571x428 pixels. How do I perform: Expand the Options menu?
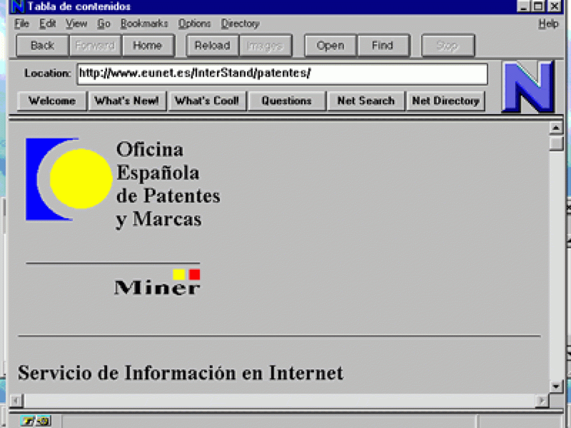[194, 23]
